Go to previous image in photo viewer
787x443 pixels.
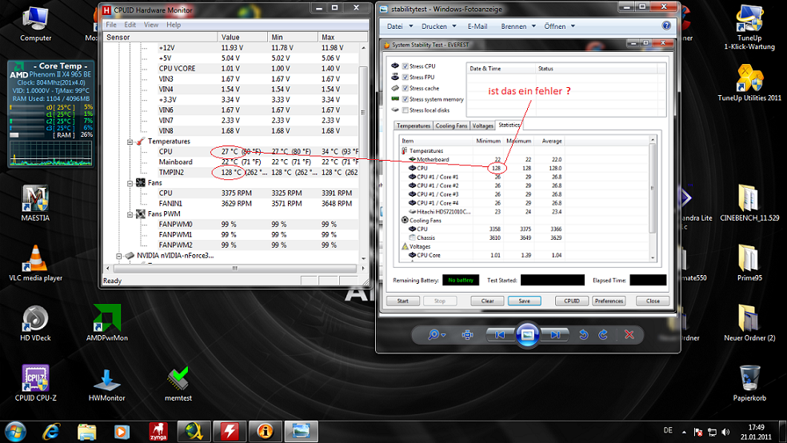[500, 334]
